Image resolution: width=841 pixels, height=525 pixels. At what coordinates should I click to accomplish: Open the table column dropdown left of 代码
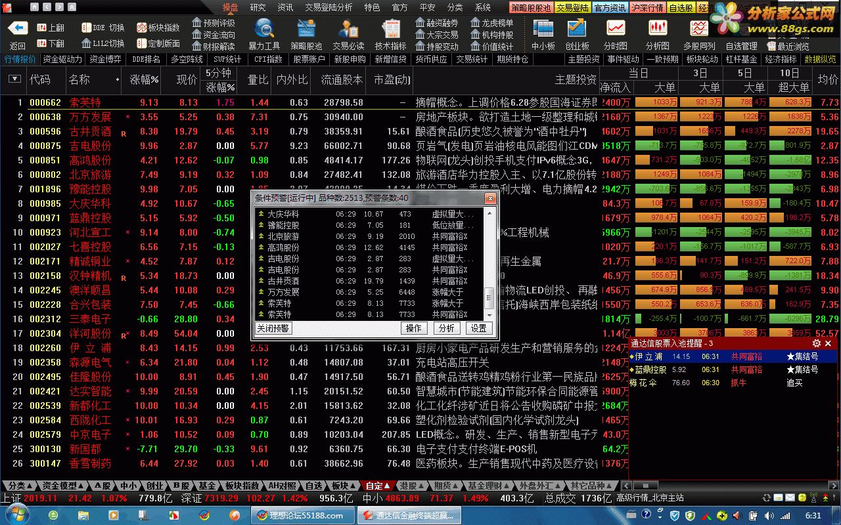tap(14, 79)
